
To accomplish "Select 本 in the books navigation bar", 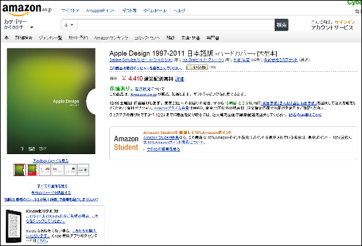I will tap(6, 38).
